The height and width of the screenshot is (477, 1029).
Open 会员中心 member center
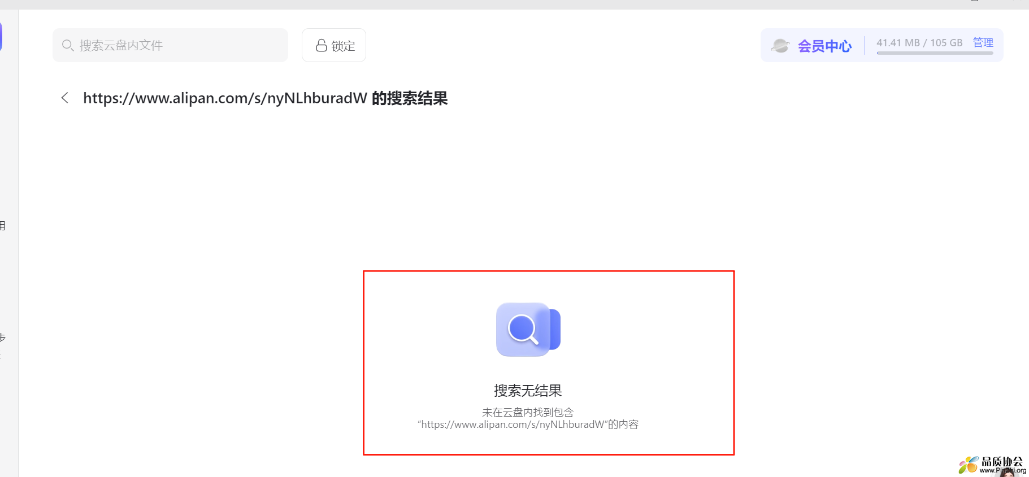(824, 46)
